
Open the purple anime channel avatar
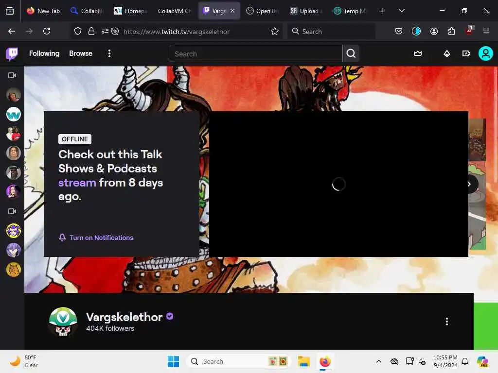(13, 250)
